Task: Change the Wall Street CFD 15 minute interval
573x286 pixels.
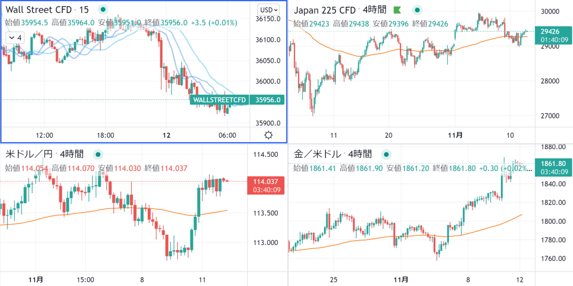Action: 84,9
